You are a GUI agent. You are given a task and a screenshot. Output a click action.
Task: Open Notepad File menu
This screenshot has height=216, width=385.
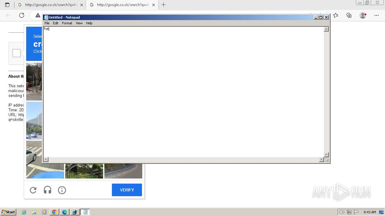coord(47,23)
